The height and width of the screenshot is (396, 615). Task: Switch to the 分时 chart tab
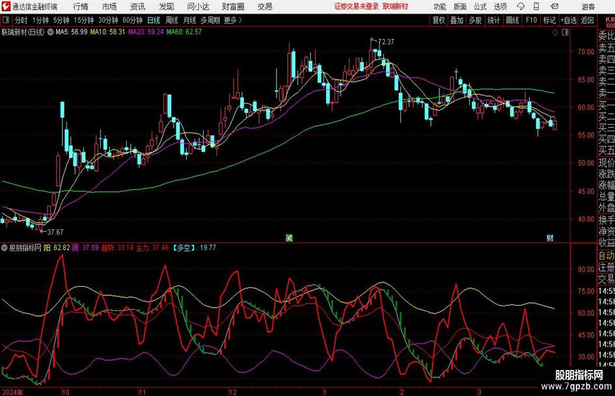pos(21,20)
